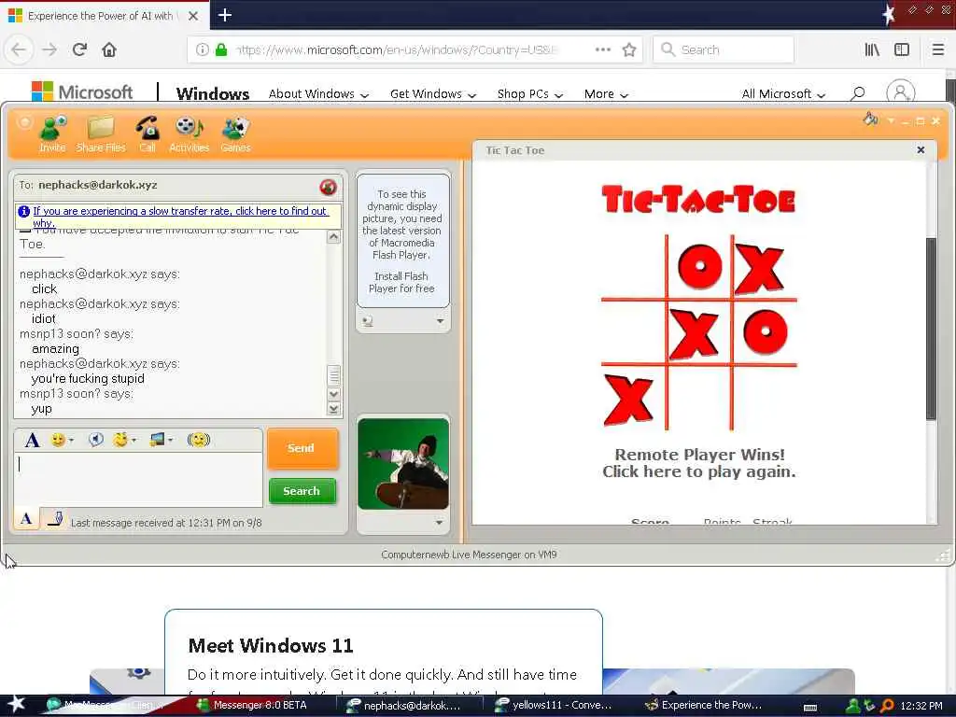Screen dimensions: 956x717
Task: Click the empty top-left Tic-Tac-Toe square
Action: [632, 266]
